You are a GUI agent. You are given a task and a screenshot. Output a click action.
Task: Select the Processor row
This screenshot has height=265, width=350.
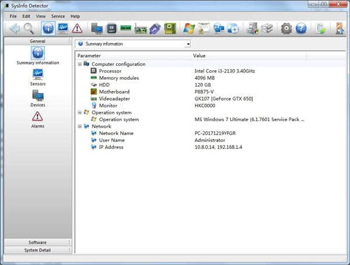[110, 71]
